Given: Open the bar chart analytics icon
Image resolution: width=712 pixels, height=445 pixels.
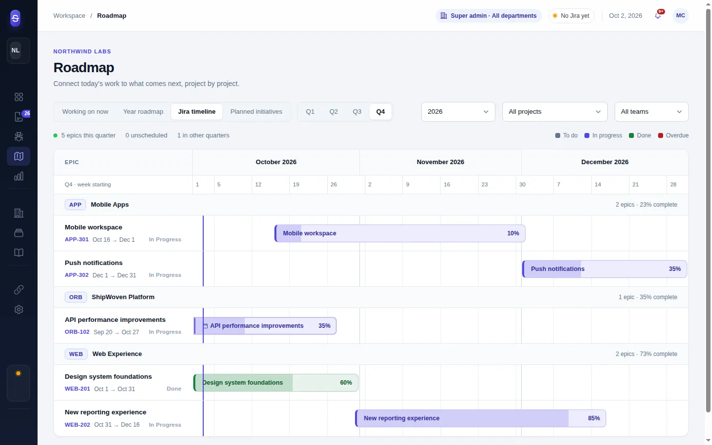Looking at the screenshot, I should (19, 176).
